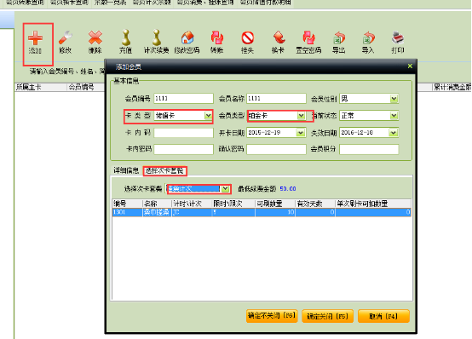Select the 选择次卡套餐 tab

tap(164, 171)
